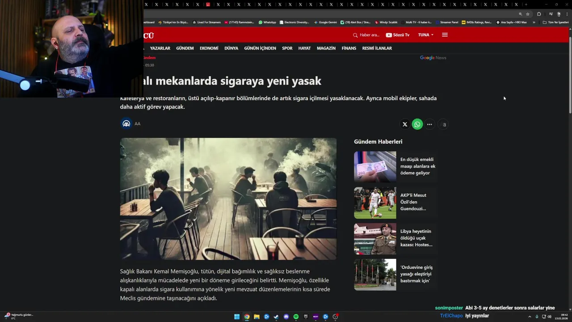This screenshot has width=572, height=322.
Task: Expand the bookmarks overflow chevron
Action: [x=534, y=22]
